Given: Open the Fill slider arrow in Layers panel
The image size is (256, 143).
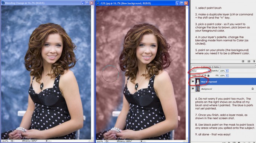Looking at the screenshot, I should (227, 75).
